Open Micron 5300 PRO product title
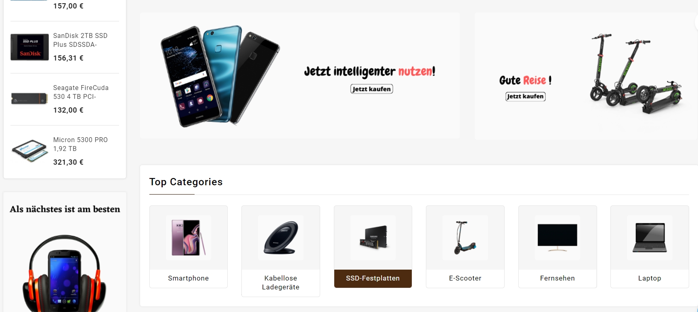 [x=80, y=144]
